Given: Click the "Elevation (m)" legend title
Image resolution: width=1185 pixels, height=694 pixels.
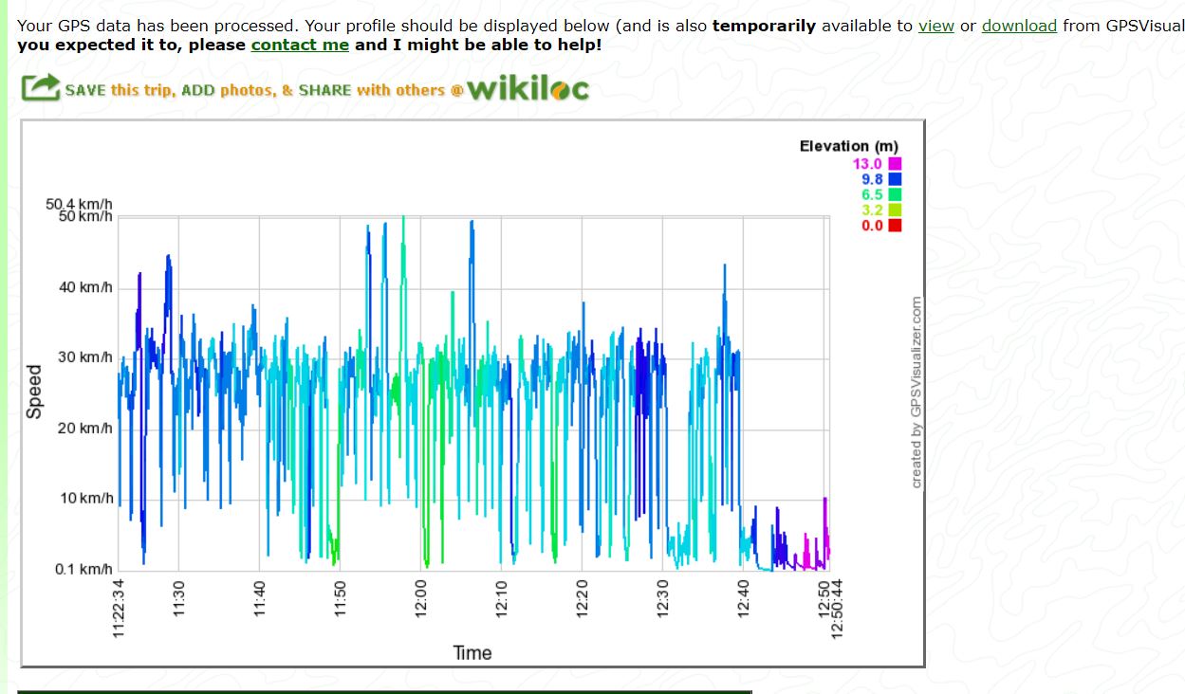Looking at the screenshot, I should tap(848, 146).
